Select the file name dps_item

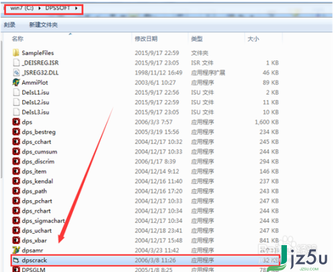(x=34, y=171)
